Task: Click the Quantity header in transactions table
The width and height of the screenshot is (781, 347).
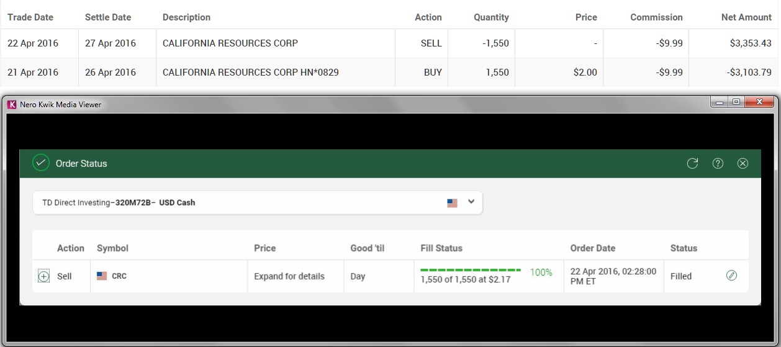Action: (491, 17)
